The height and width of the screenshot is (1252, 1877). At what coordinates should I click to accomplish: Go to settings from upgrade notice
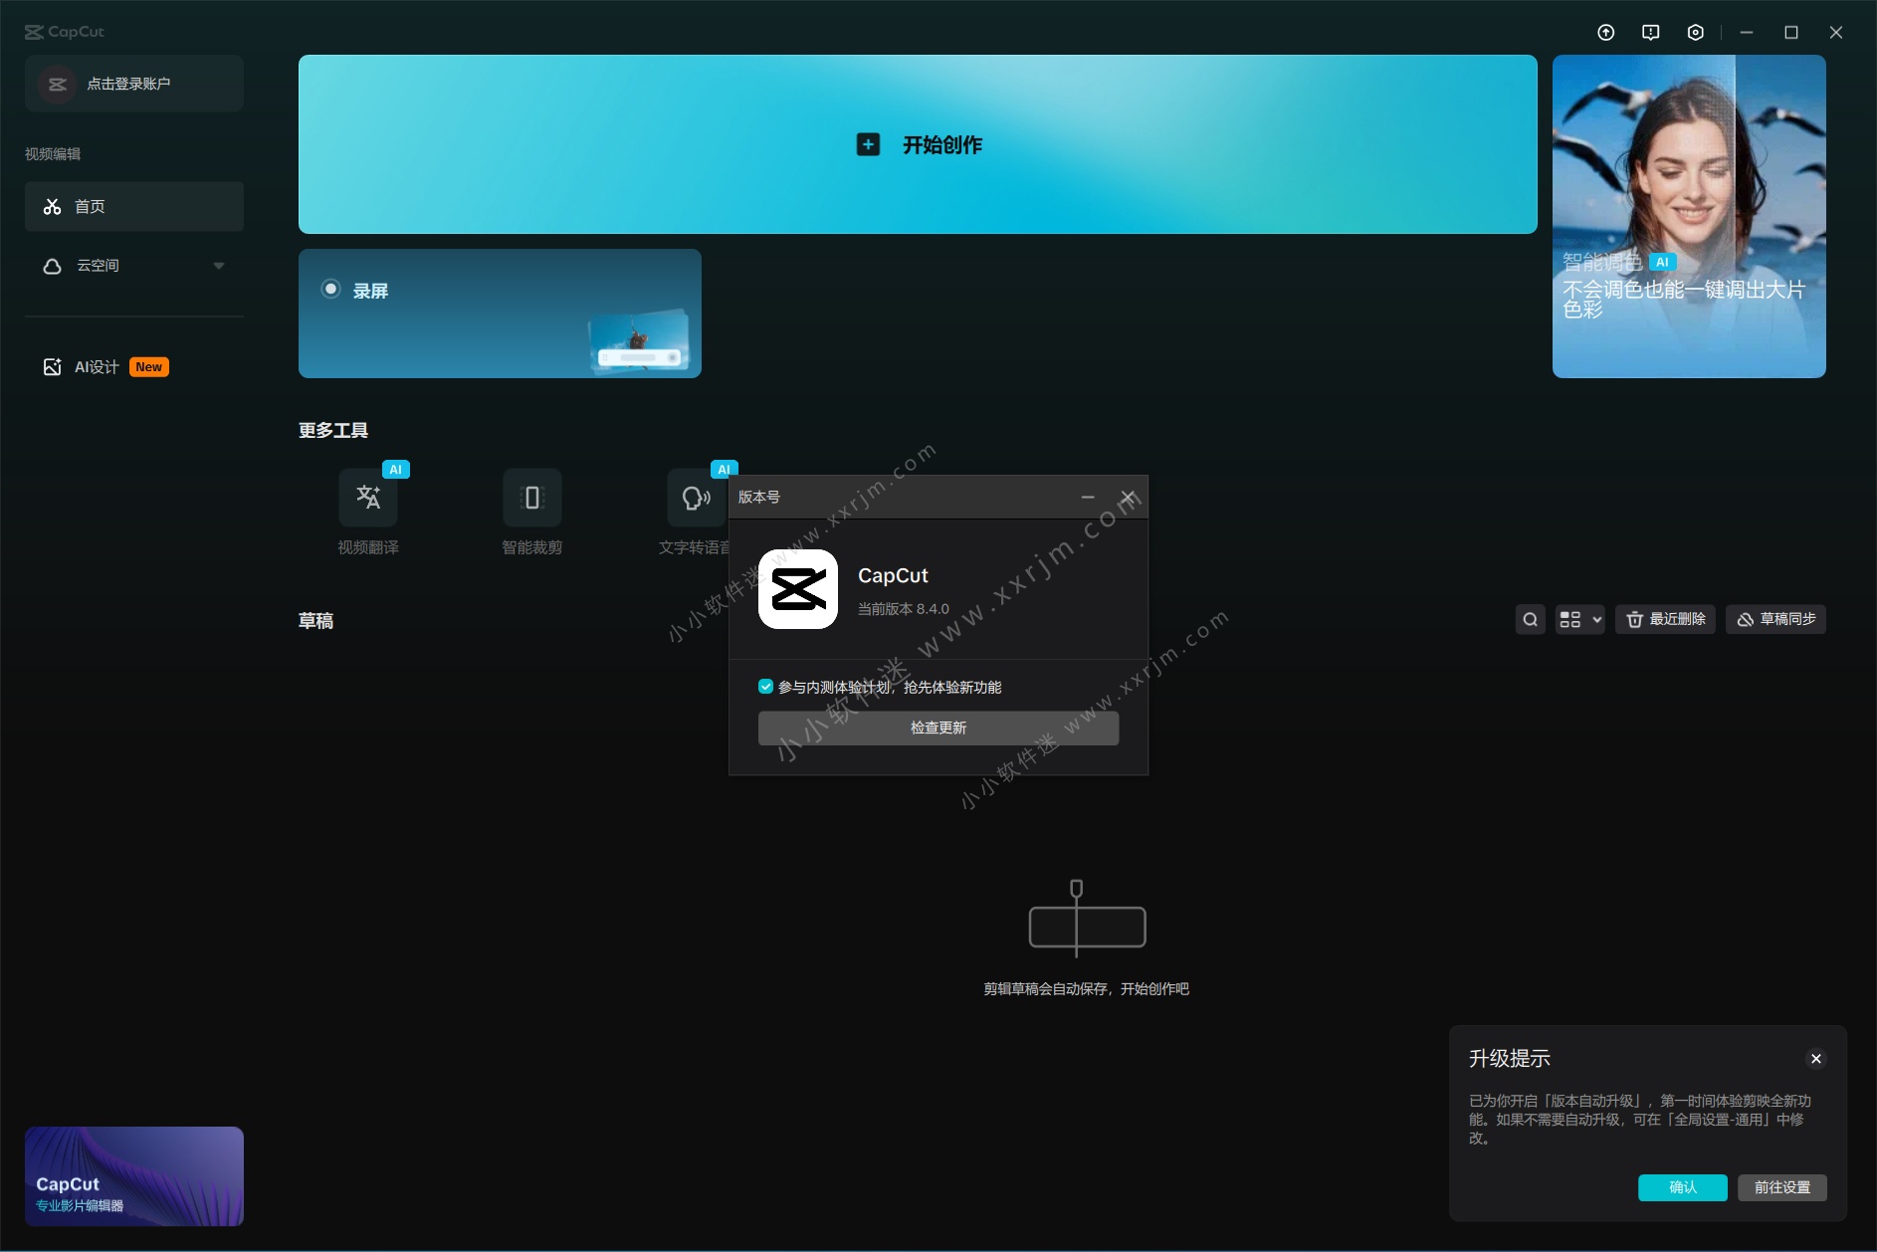(1781, 1187)
